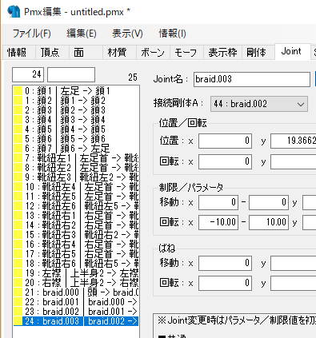
Task: Click the 位置/回転 回転 y input field
Action: [294, 161]
